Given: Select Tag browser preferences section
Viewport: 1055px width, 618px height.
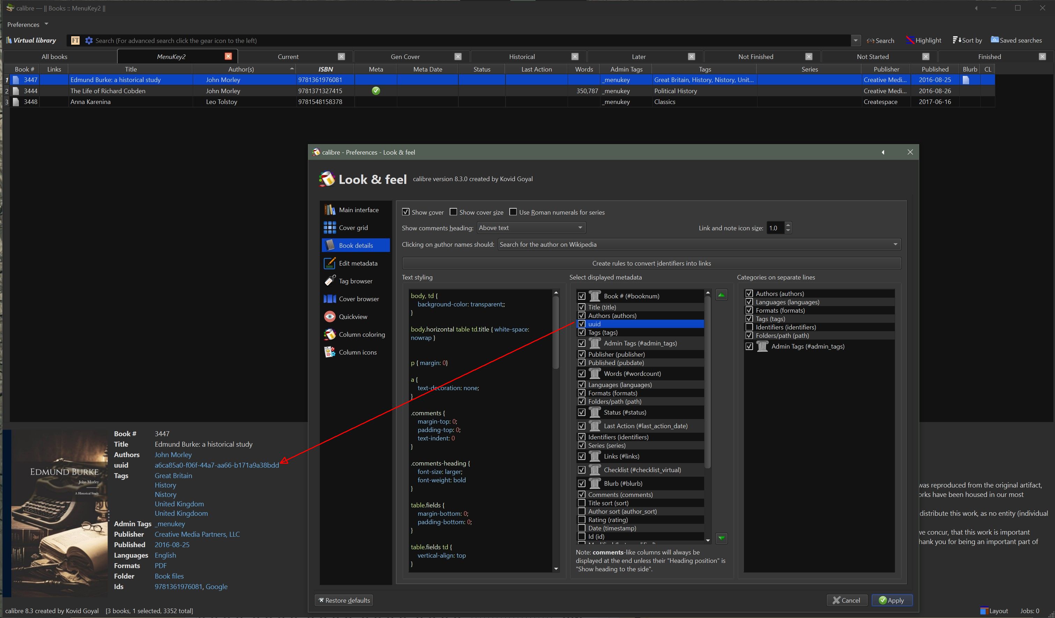Looking at the screenshot, I should coord(355,281).
